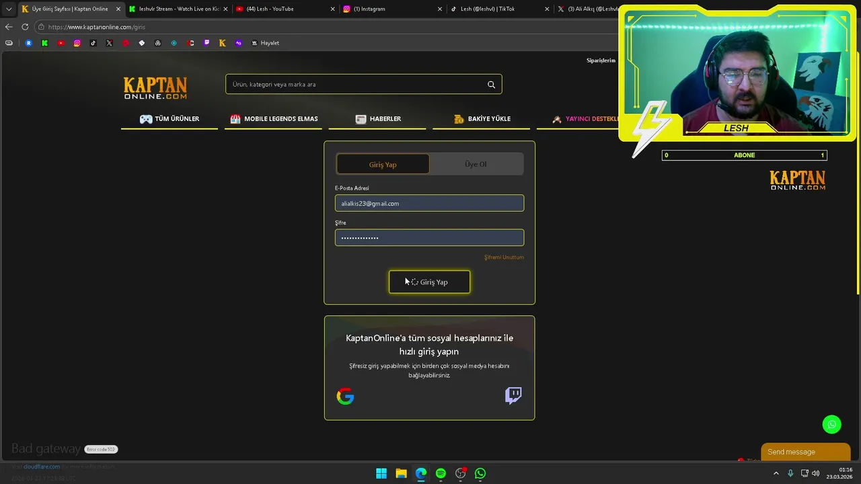This screenshot has height=484, width=861.
Task: Click the address bar URL
Action: coord(97,27)
